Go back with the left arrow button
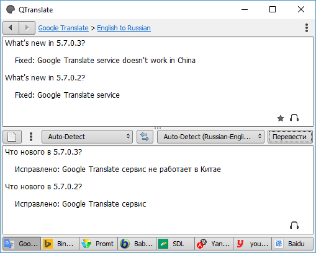This screenshot has height=253, width=316. click(11, 28)
